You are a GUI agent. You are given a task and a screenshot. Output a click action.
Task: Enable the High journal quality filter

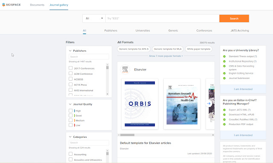pos(70,111)
